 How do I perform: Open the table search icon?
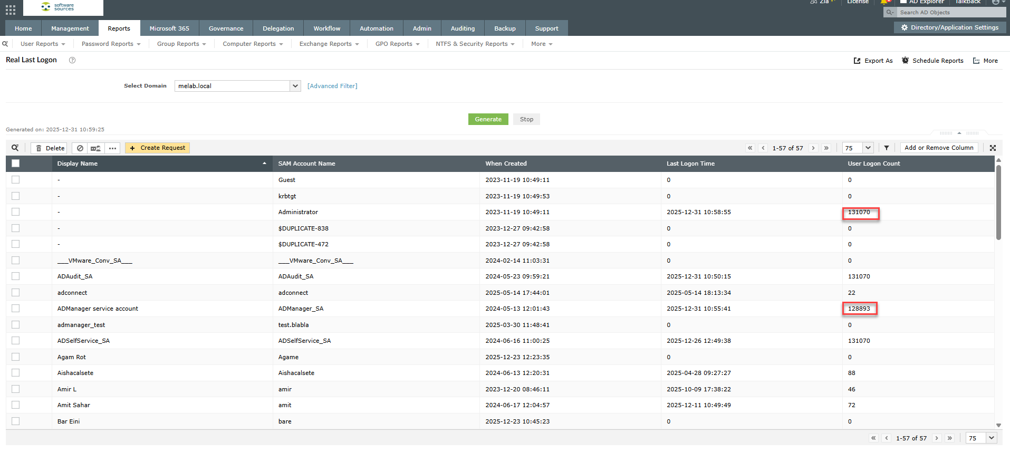coord(15,148)
